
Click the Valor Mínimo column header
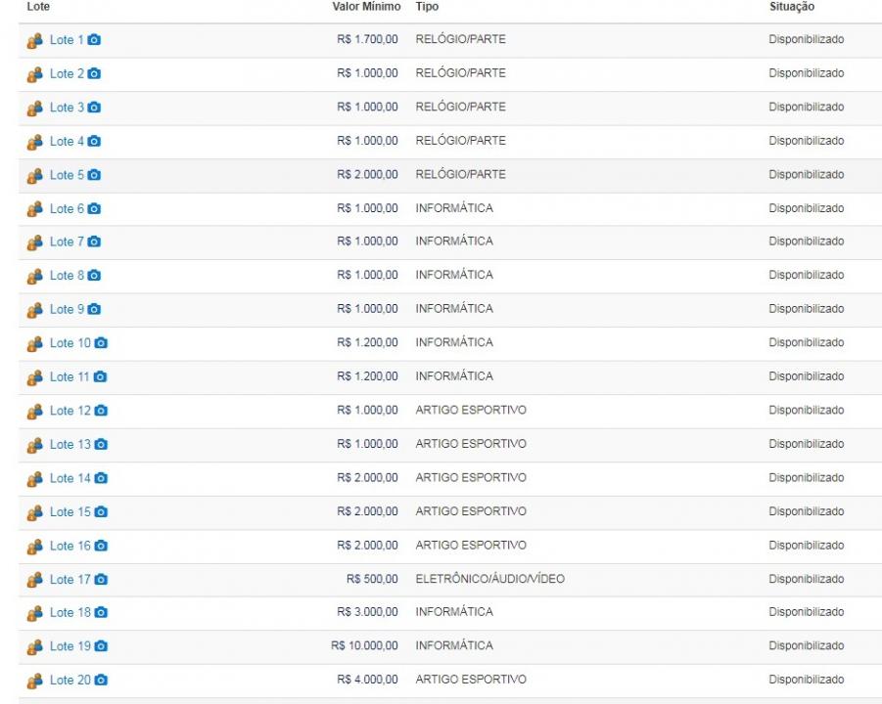coord(366,7)
